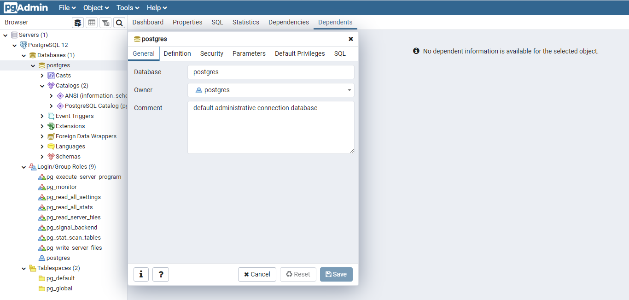This screenshot has width=629, height=300.
Task: Click the Filtered Rows toolbar icon
Action: pyautogui.click(x=105, y=23)
